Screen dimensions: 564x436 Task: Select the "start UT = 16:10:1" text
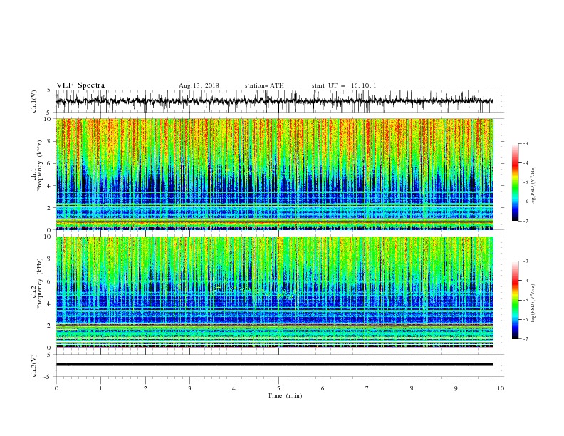pos(344,85)
